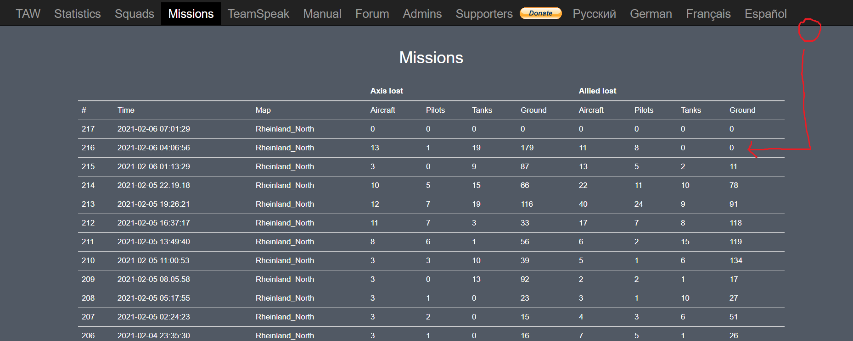Open mission 217 row
The image size is (853, 341).
pos(431,129)
